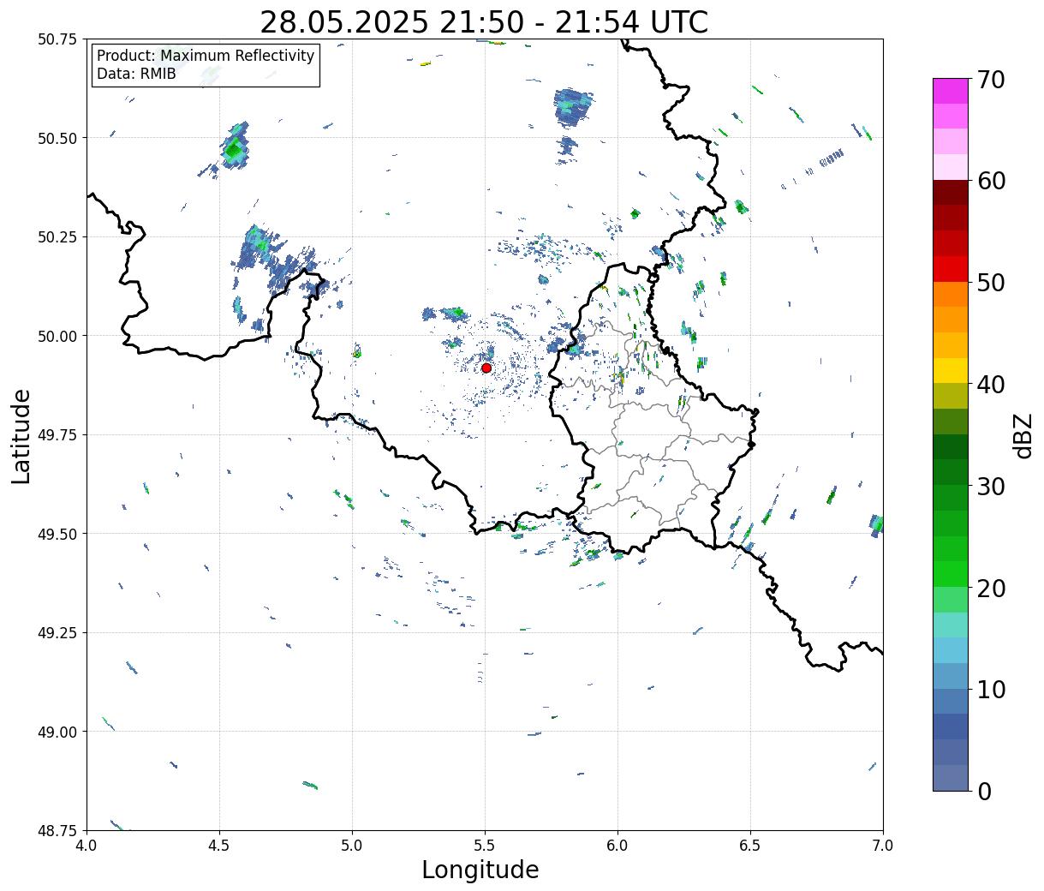This screenshot has width=1044, height=891.
Task: Click the latitude tick label '50.75'
Action: click(x=57, y=39)
